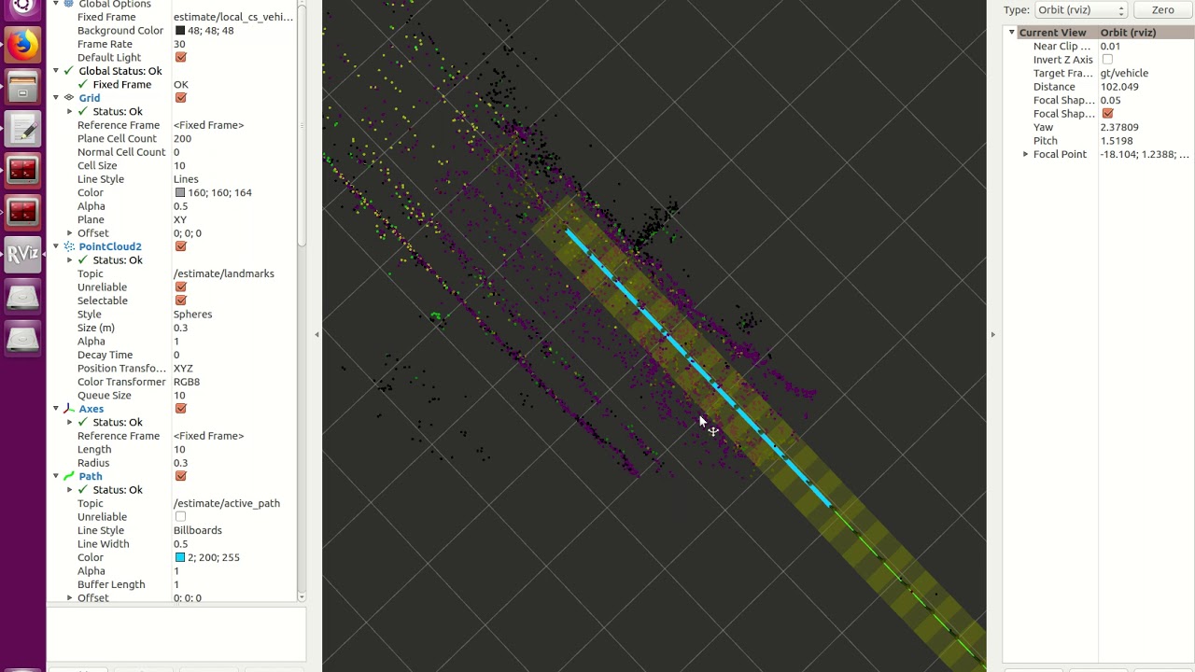Click the Color Transformer value RGB8
Viewport: 1195px width, 672px height.
pos(187,382)
